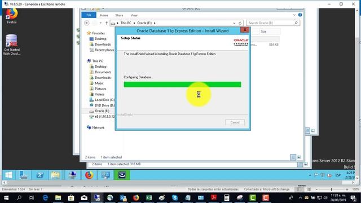
Task: Open Task View on local taskbar
Action: (32, 198)
